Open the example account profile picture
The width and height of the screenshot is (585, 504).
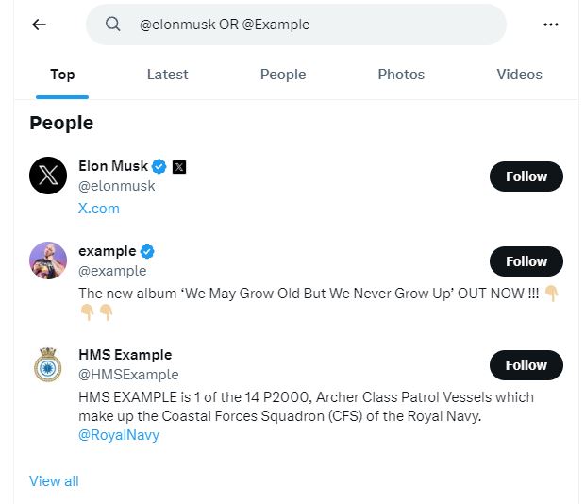pos(48,260)
